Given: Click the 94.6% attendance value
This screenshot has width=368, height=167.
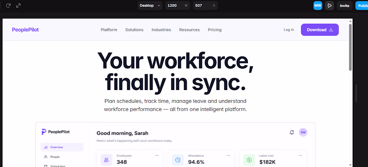Looking at the screenshot, I should click(196, 162).
